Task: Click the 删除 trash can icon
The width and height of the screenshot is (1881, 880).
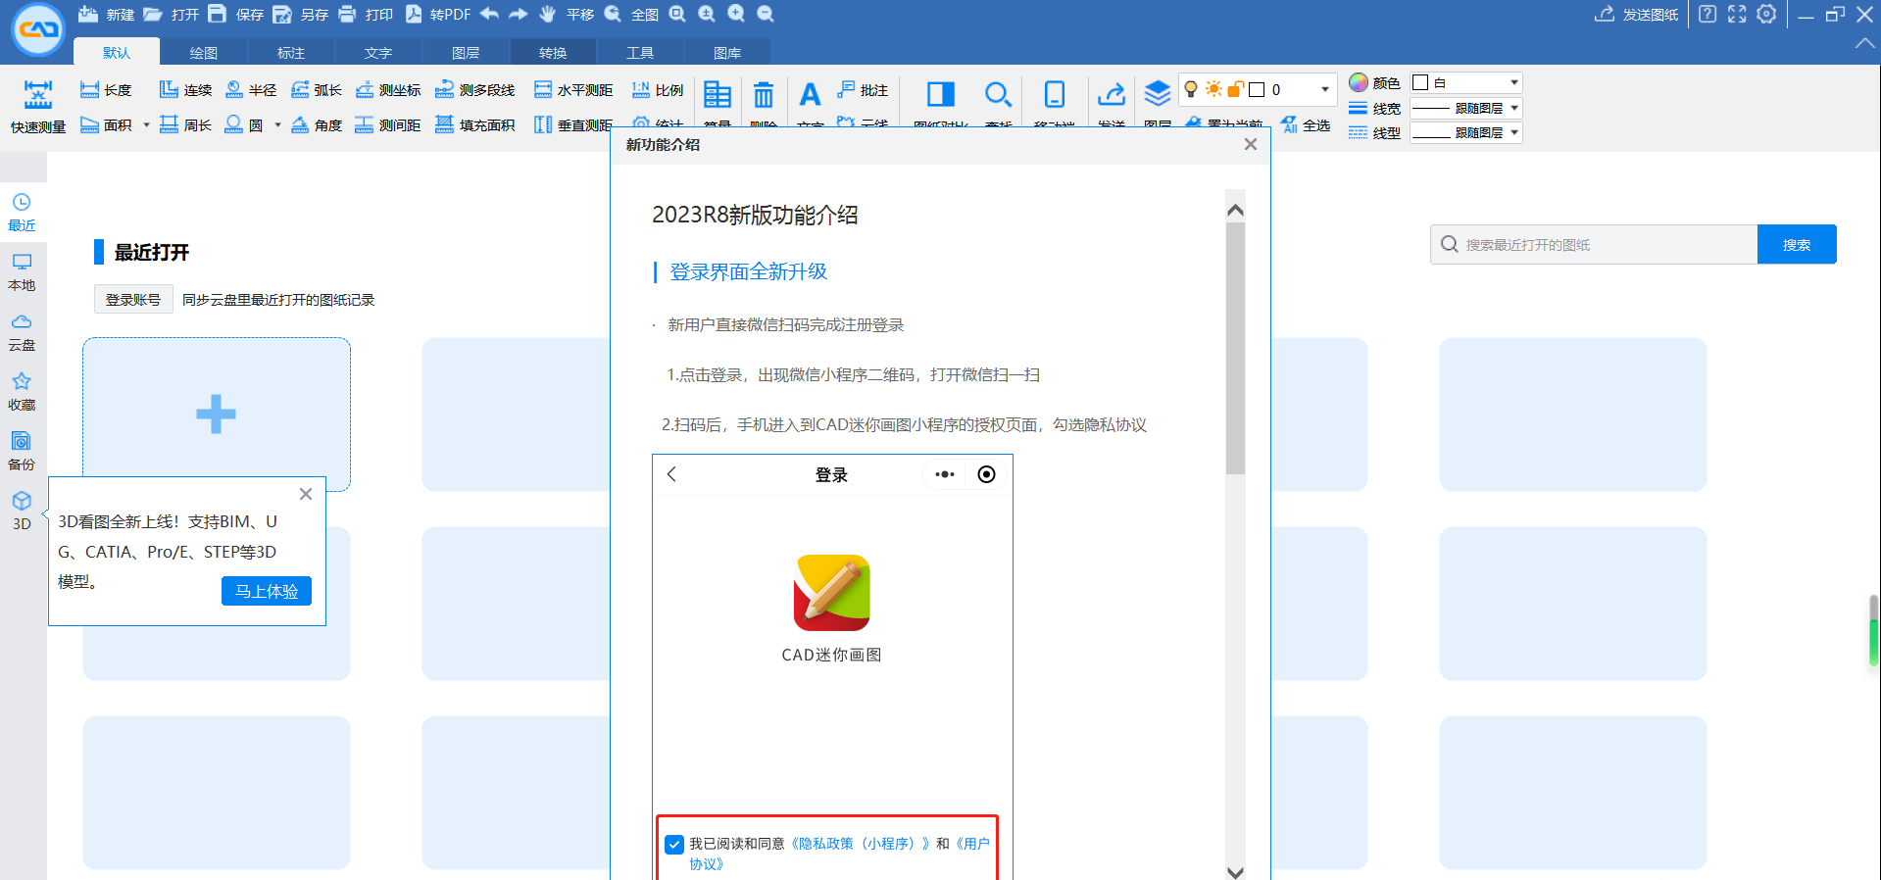Action: (x=764, y=96)
